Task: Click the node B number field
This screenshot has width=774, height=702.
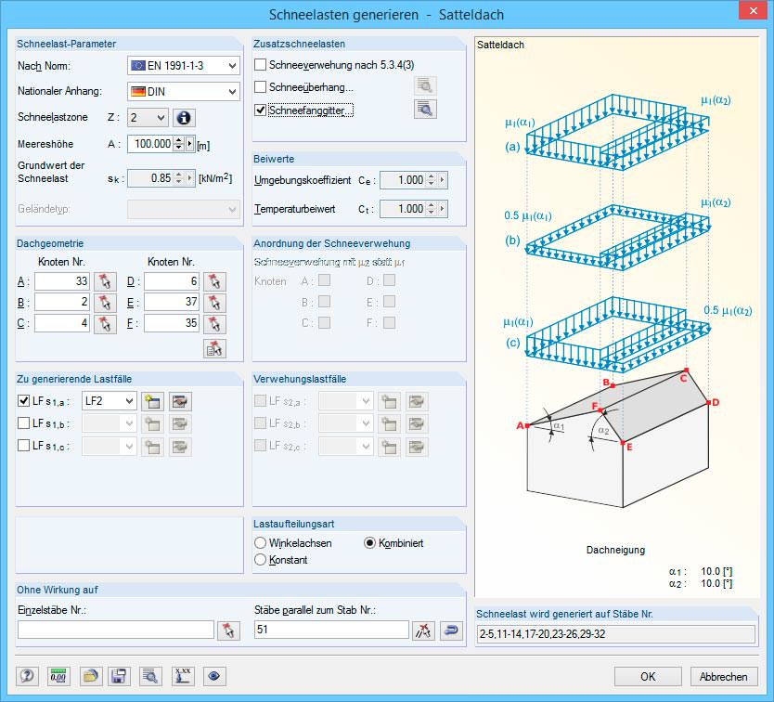Action: 62,303
